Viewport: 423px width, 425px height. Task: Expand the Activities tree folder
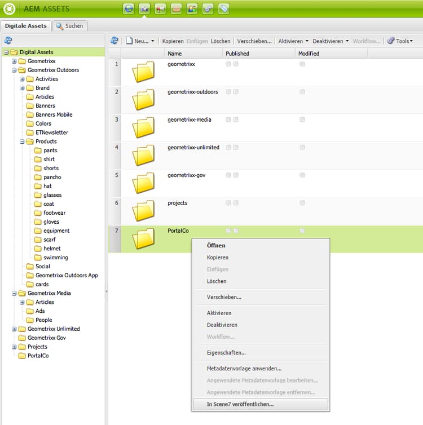coord(22,79)
